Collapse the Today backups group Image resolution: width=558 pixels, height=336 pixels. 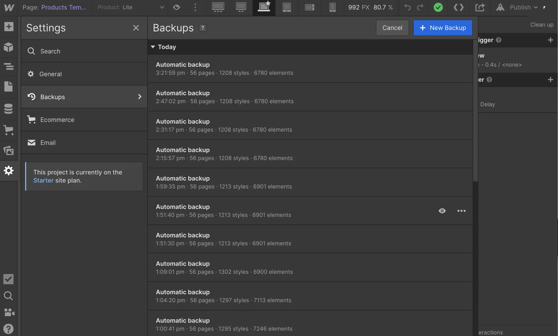pyautogui.click(x=153, y=47)
